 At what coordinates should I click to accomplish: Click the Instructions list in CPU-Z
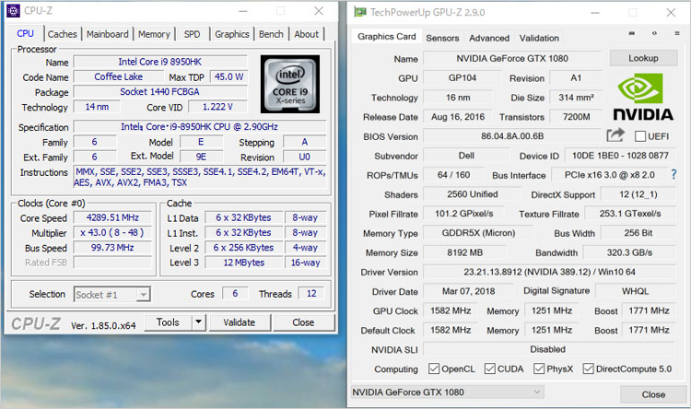click(200, 177)
